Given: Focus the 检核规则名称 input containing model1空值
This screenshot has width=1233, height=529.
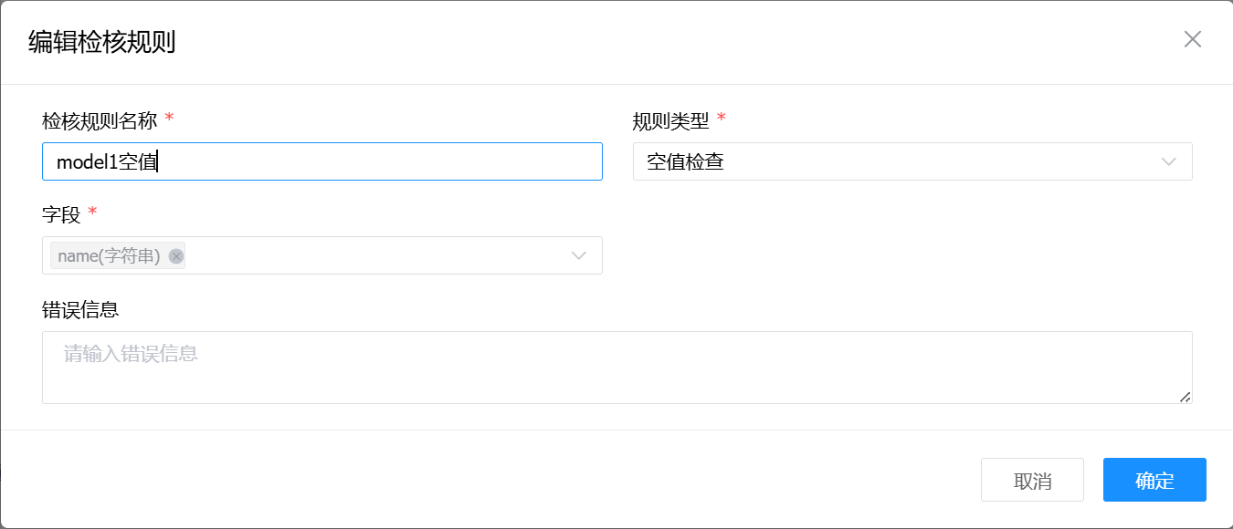Looking at the screenshot, I should coord(321,161).
